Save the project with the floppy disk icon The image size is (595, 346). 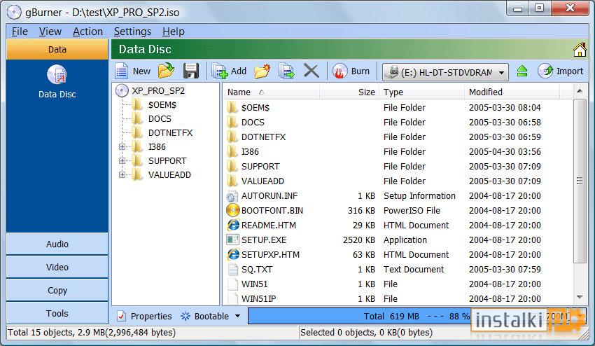coord(191,71)
